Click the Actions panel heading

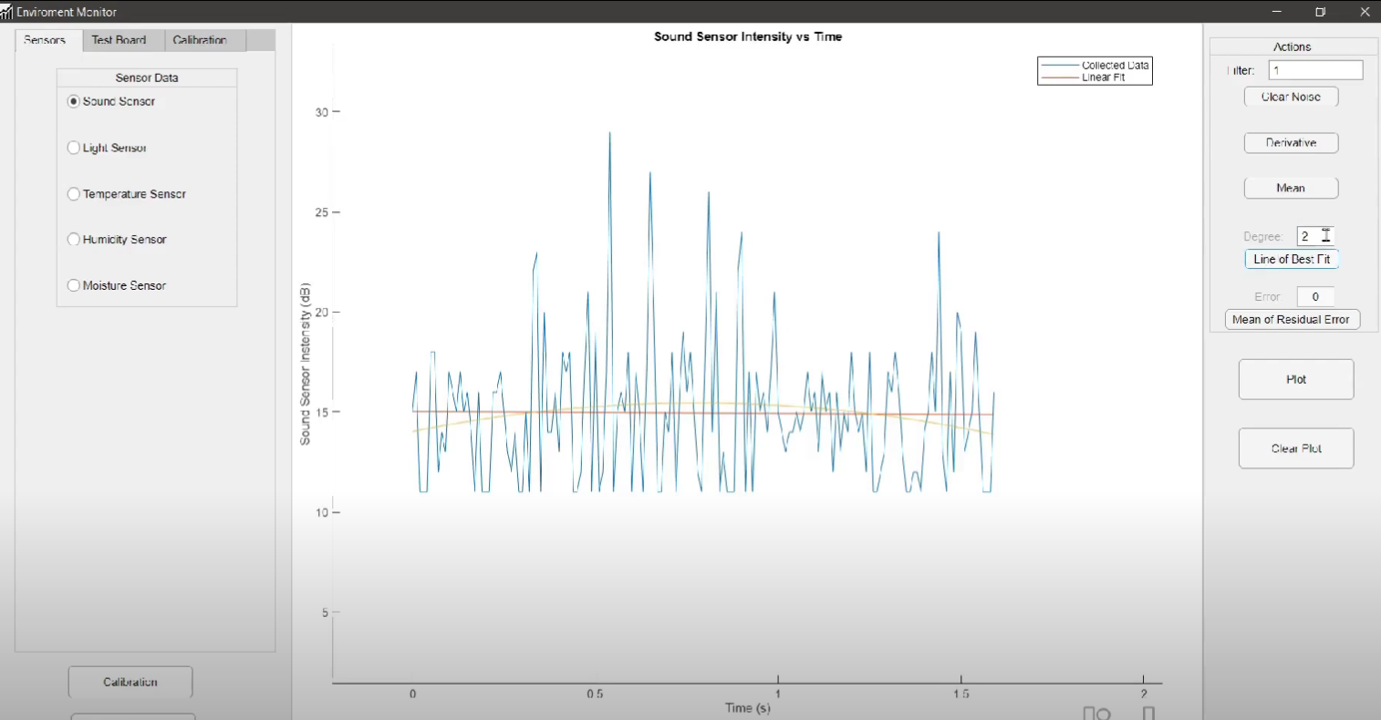click(1292, 46)
